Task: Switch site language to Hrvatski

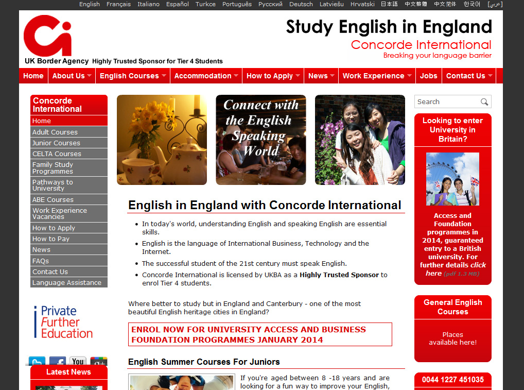Action: pyautogui.click(x=362, y=4)
